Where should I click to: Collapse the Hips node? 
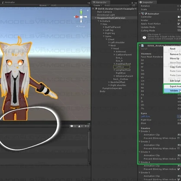[101, 24]
